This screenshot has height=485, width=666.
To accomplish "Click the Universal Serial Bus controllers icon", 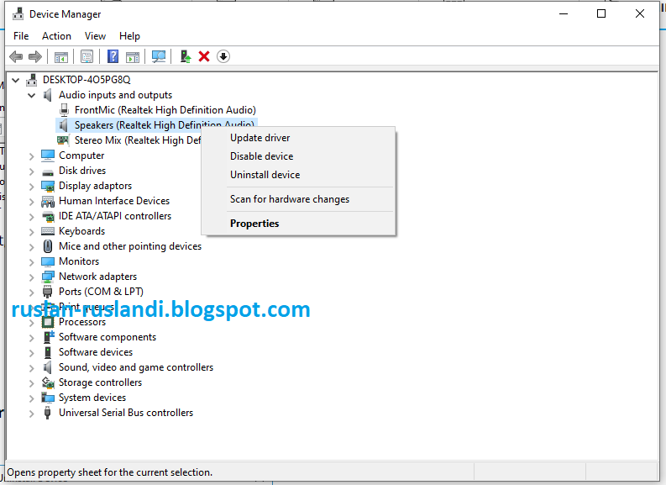I will (x=48, y=413).
